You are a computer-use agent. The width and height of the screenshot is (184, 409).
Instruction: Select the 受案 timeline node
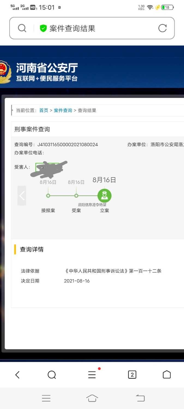[76, 196]
